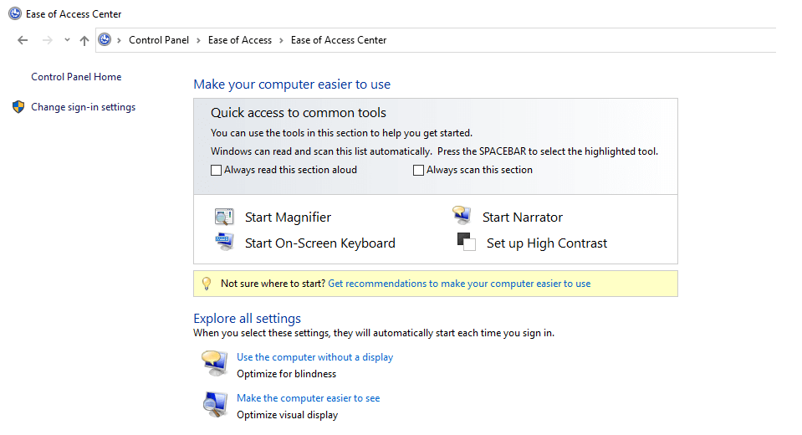Enable Always scan this section
The width and height of the screenshot is (802, 435).
[418, 170]
